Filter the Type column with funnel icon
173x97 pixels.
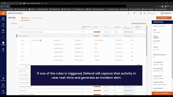[x=109, y=27]
